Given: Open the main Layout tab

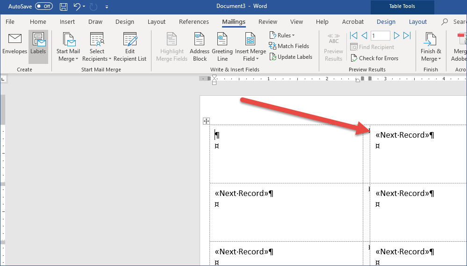Looking at the screenshot, I should (157, 21).
